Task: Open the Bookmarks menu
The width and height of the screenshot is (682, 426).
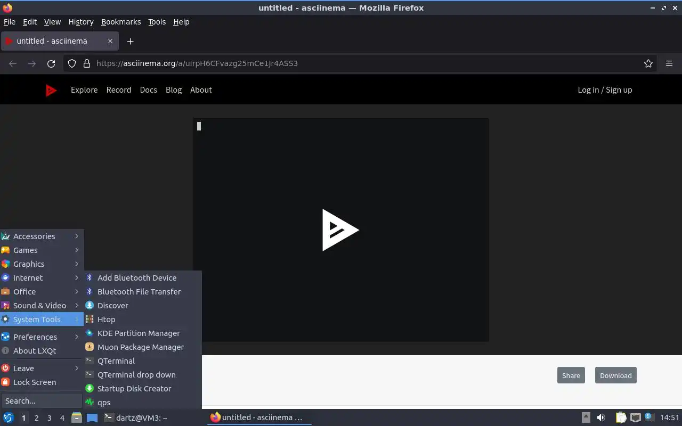Action: pyautogui.click(x=121, y=22)
